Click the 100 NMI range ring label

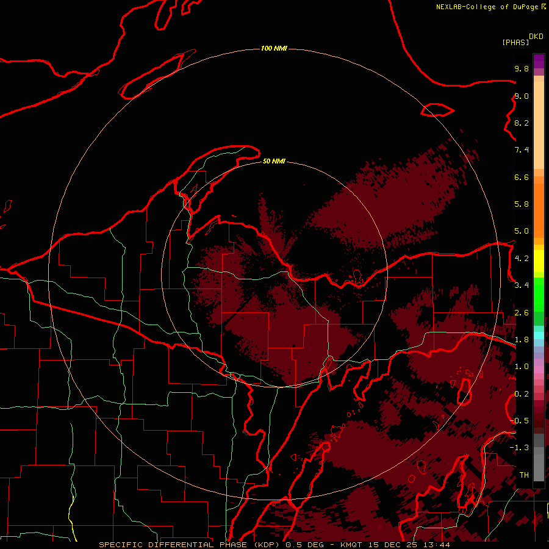pos(274,48)
